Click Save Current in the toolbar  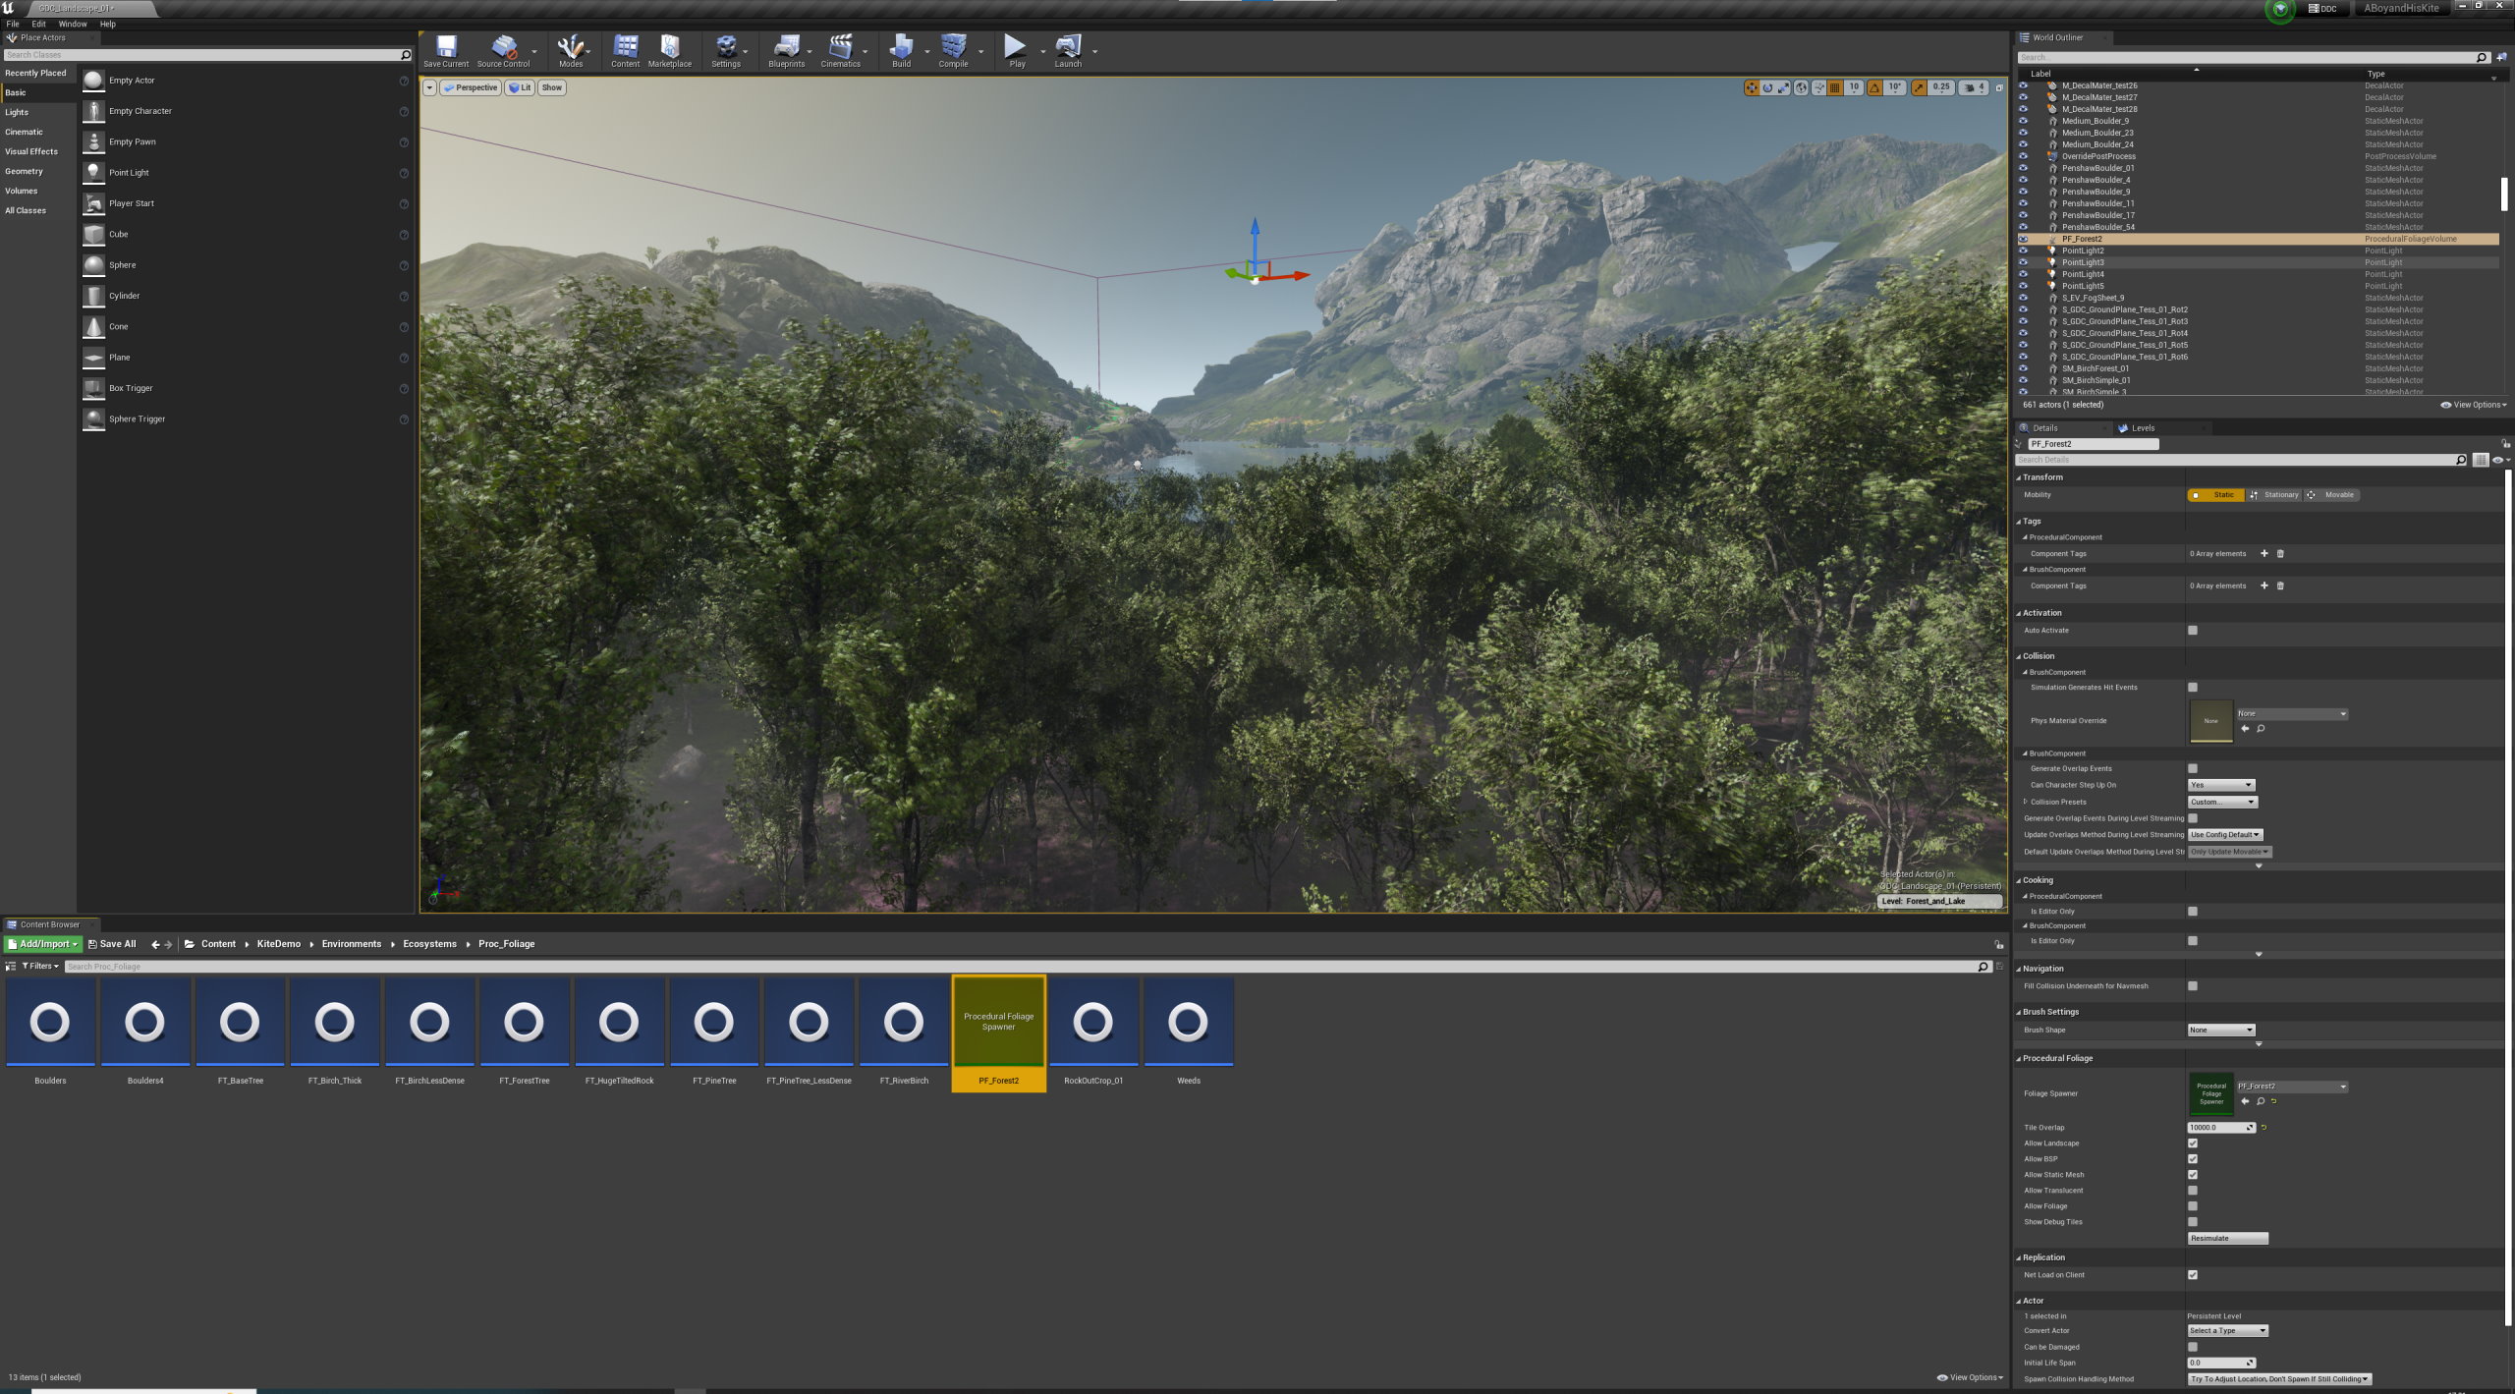446,47
